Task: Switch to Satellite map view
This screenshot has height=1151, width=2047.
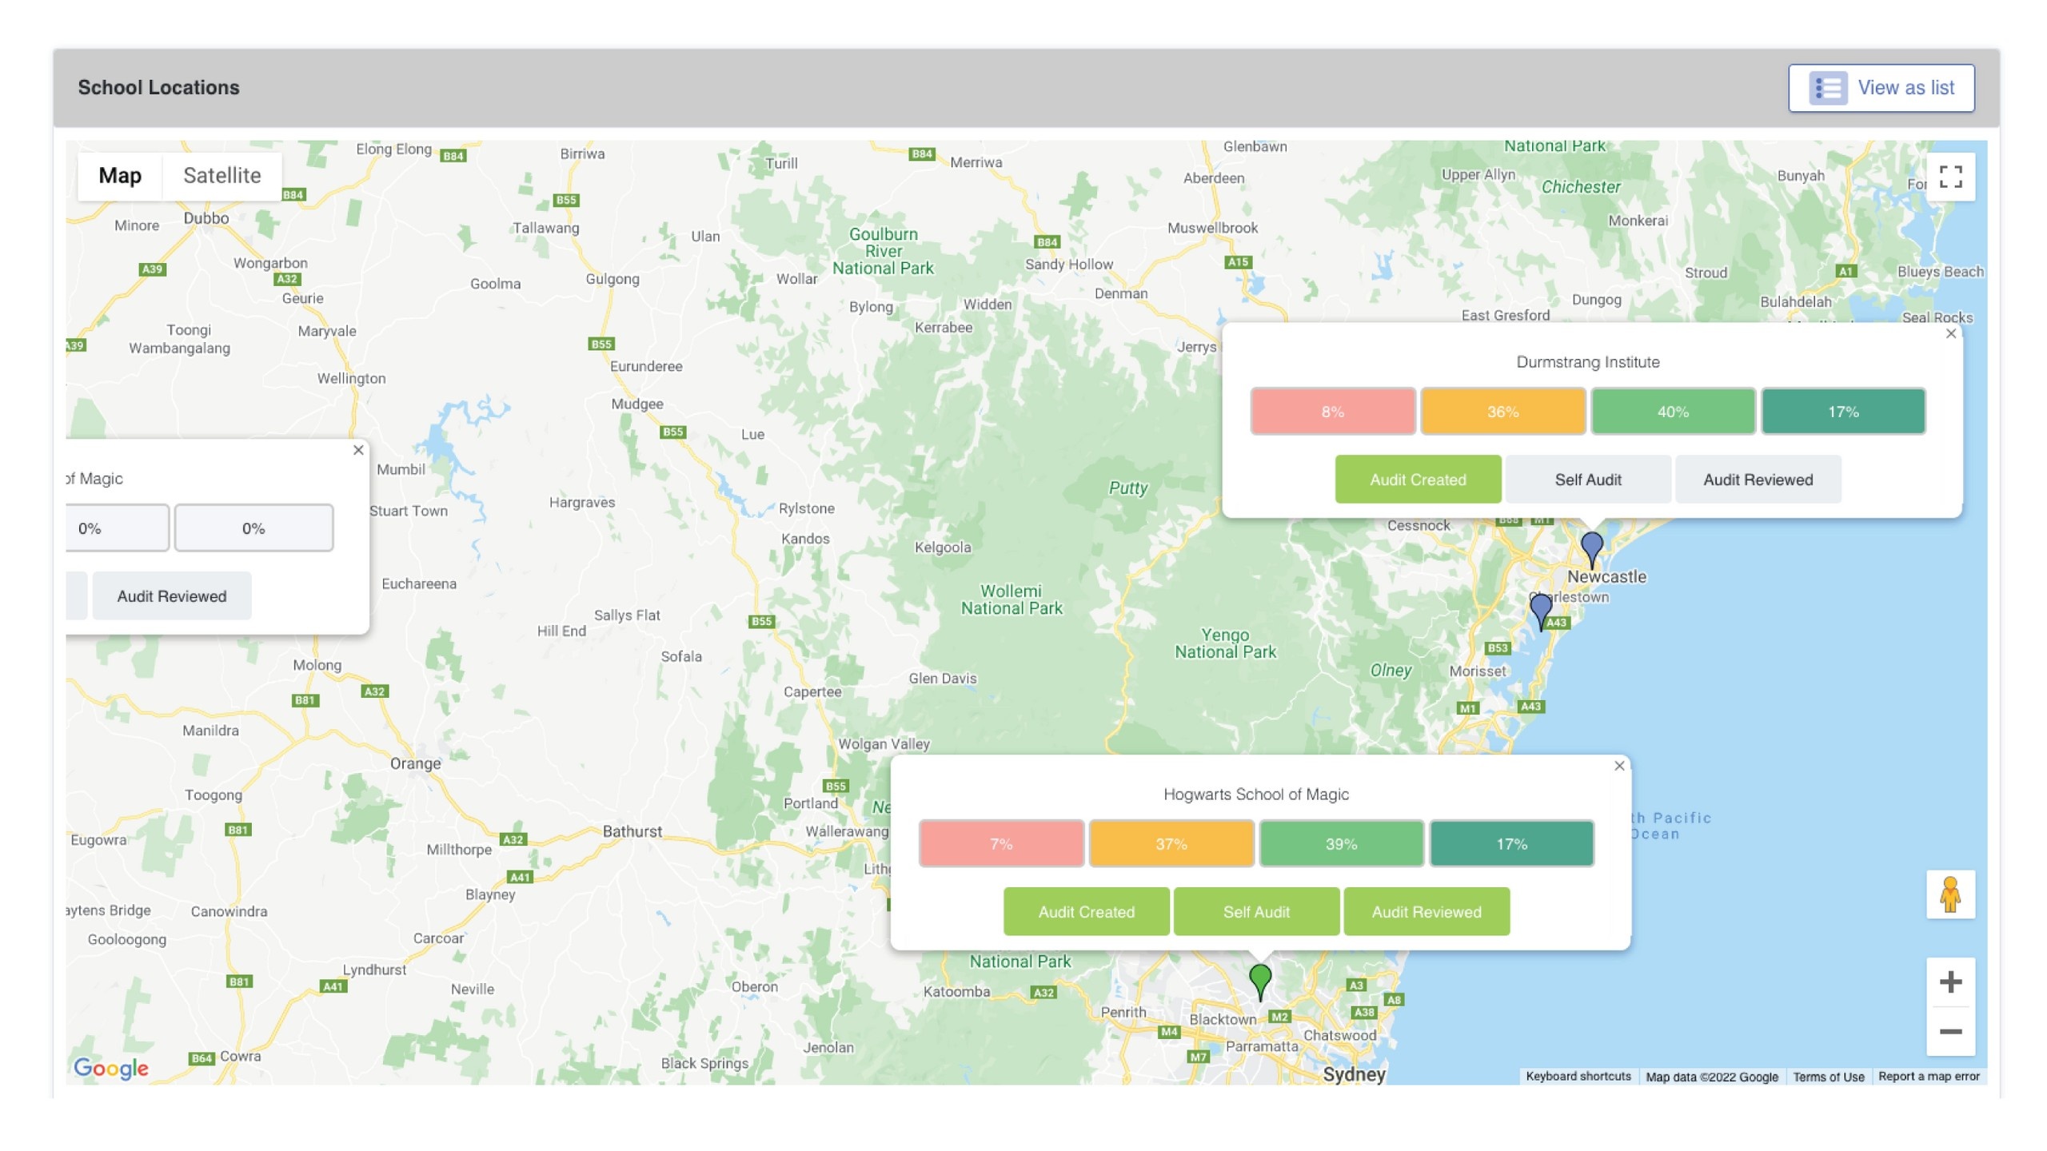Action: point(221,176)
